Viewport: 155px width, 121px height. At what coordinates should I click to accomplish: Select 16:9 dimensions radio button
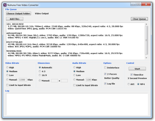(40, 75)
